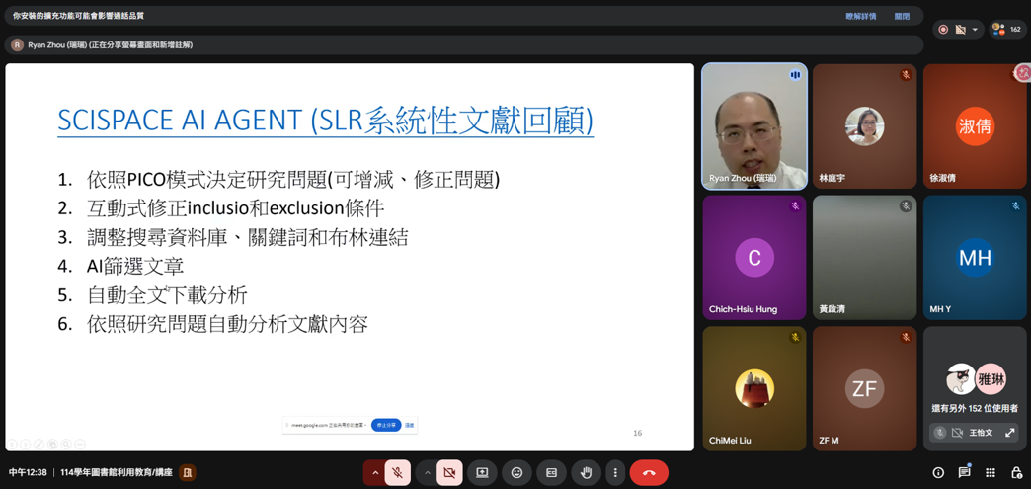The width and height of the screenshot is (1031, 489).
Task: Click muted mic icon on 黃啟清 tile
Action: pos(906,206)
